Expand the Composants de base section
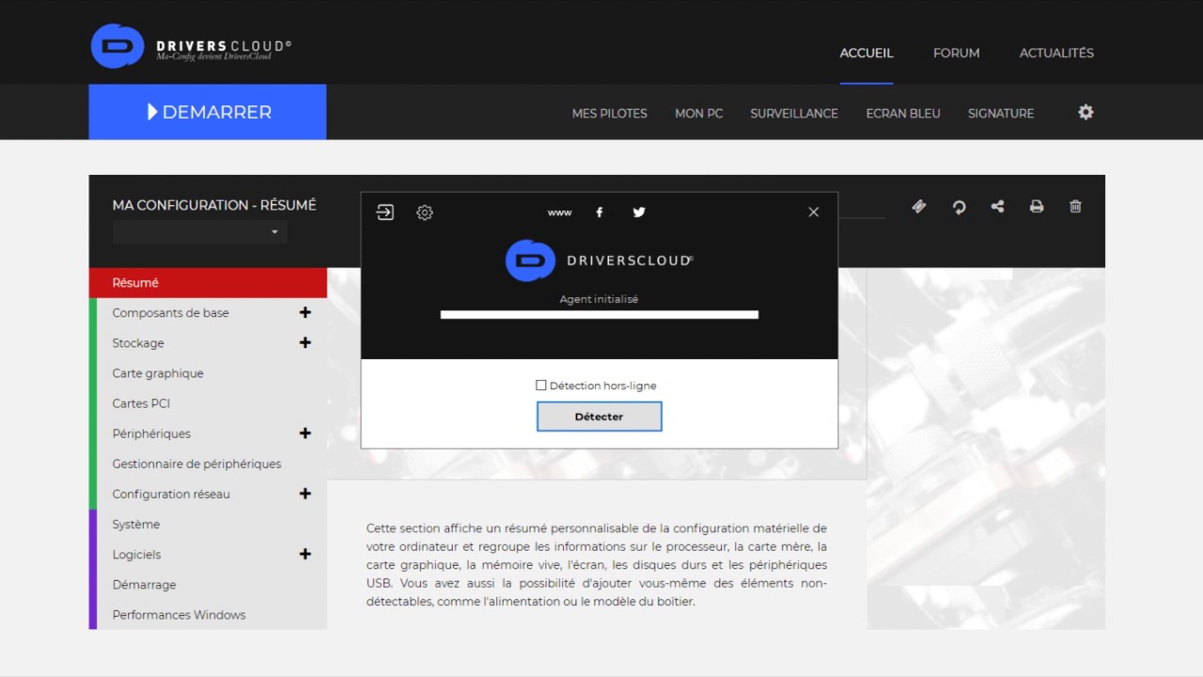 tap(305, 313)
